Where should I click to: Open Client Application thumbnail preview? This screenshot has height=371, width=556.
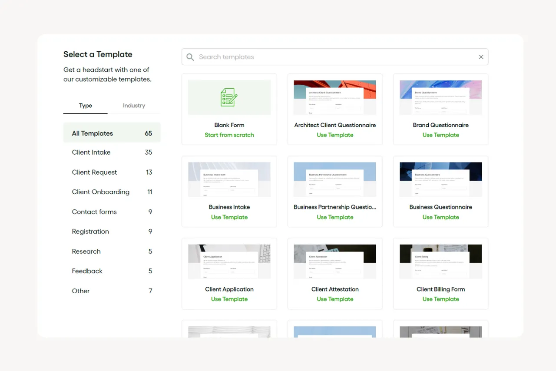click(229, 262)
